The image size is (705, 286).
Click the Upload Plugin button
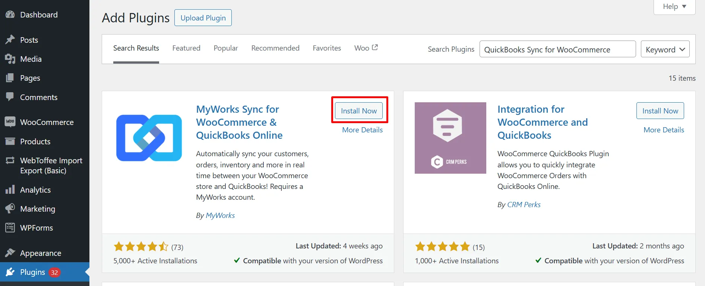coord(203,18)
